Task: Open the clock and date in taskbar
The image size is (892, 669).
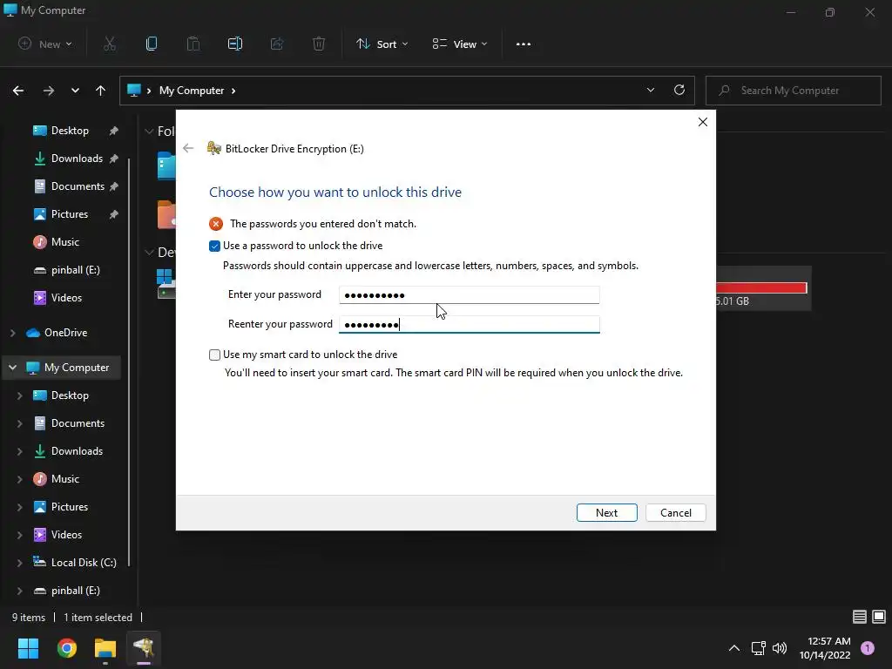Action: click(x=825, y=648)
